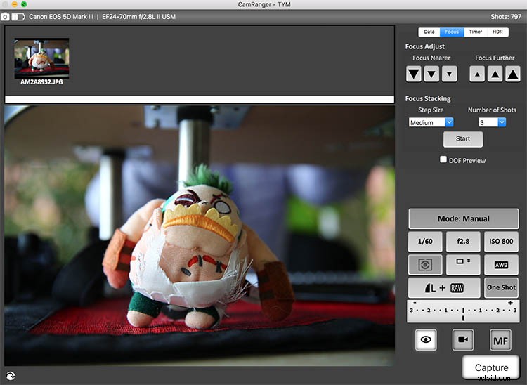Toggle live view with the eye icon
The height and width of the screenshot is (385, 527).
426,339
